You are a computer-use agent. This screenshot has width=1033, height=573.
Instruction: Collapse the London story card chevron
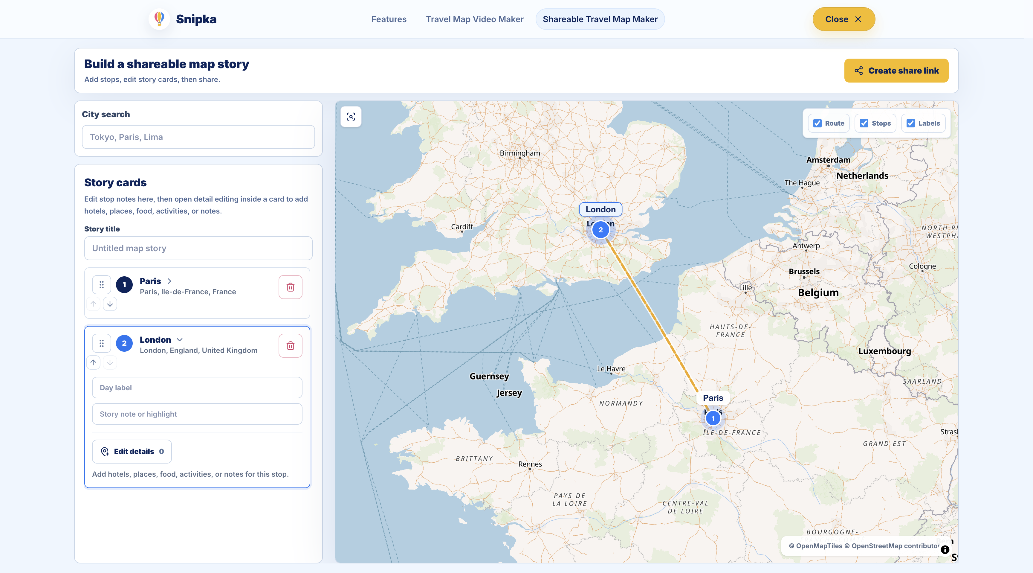[180, 340]
